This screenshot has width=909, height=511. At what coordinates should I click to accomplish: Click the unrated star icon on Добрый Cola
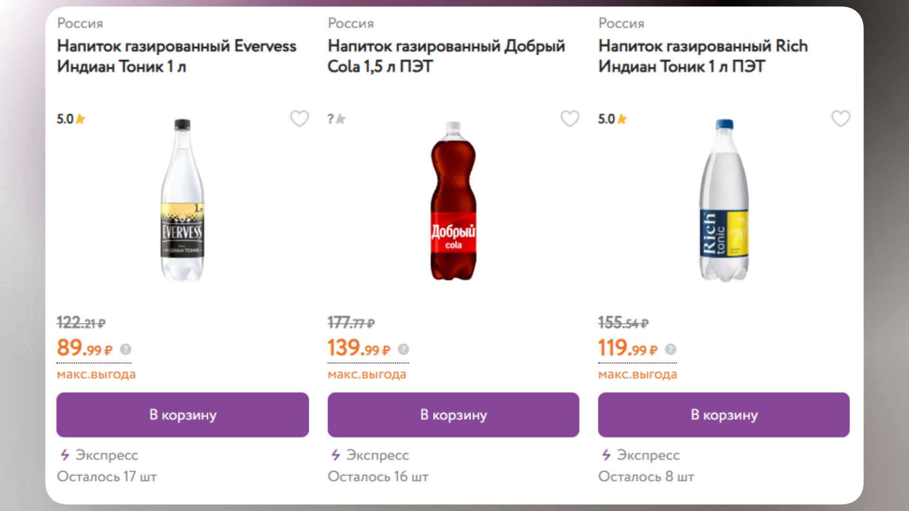coord(339,119)
